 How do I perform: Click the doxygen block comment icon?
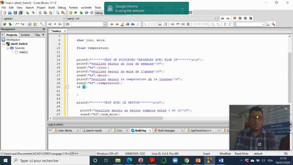[17, 24]
